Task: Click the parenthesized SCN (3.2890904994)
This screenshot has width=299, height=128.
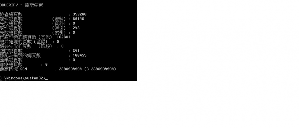Action: 100,69
